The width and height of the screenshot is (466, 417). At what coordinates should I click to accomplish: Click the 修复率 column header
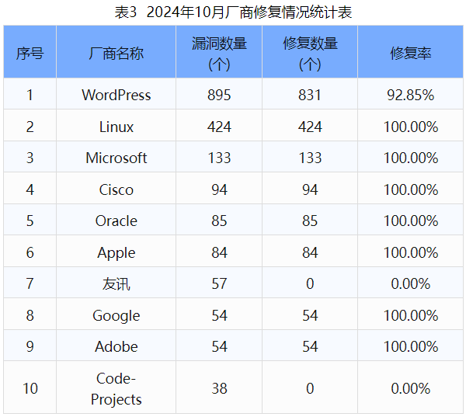[x=410, y=54]
